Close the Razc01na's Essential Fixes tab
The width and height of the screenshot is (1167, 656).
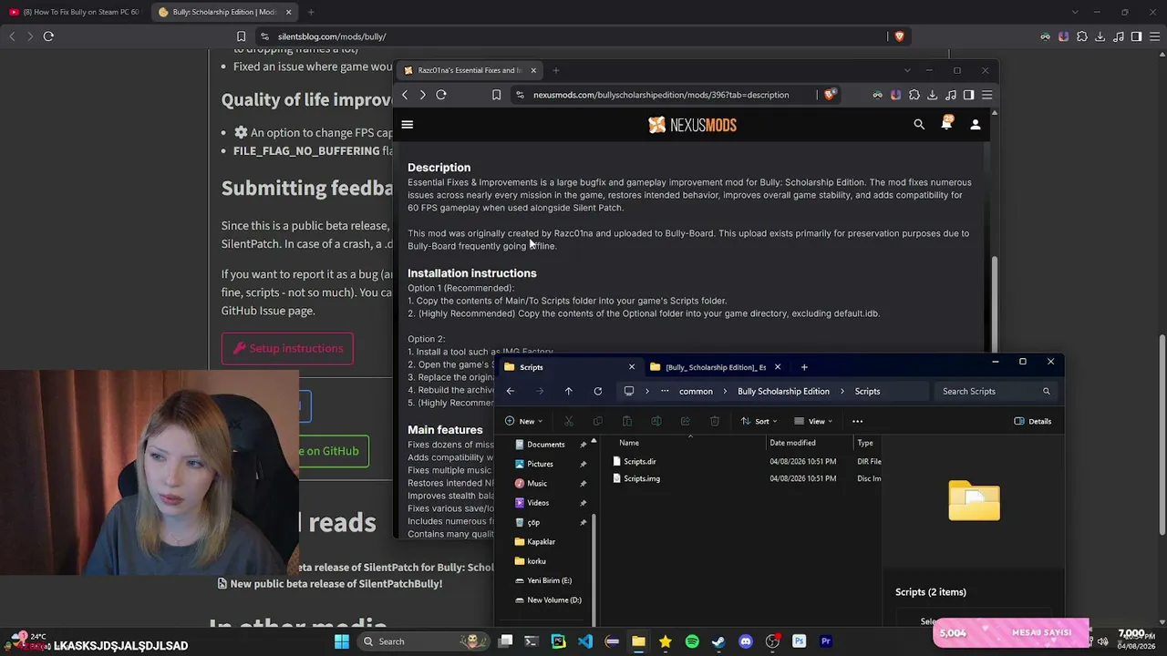pyautogui.click(x=533, y=70)
